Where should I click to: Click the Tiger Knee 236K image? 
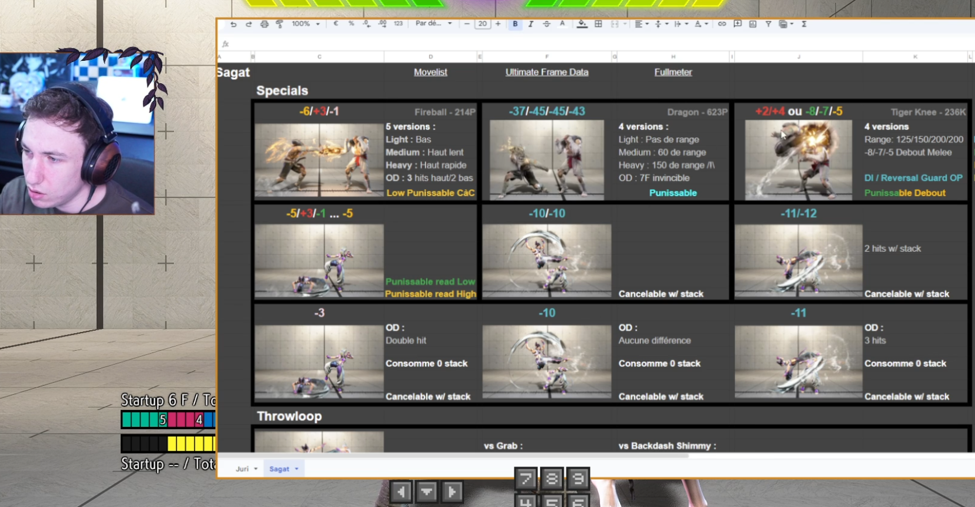pyautogui.click(x=798, y=160)
